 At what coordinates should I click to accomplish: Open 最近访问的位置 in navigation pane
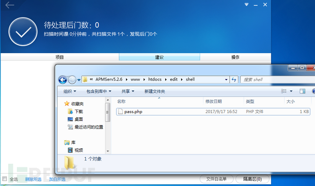(89, 127)
